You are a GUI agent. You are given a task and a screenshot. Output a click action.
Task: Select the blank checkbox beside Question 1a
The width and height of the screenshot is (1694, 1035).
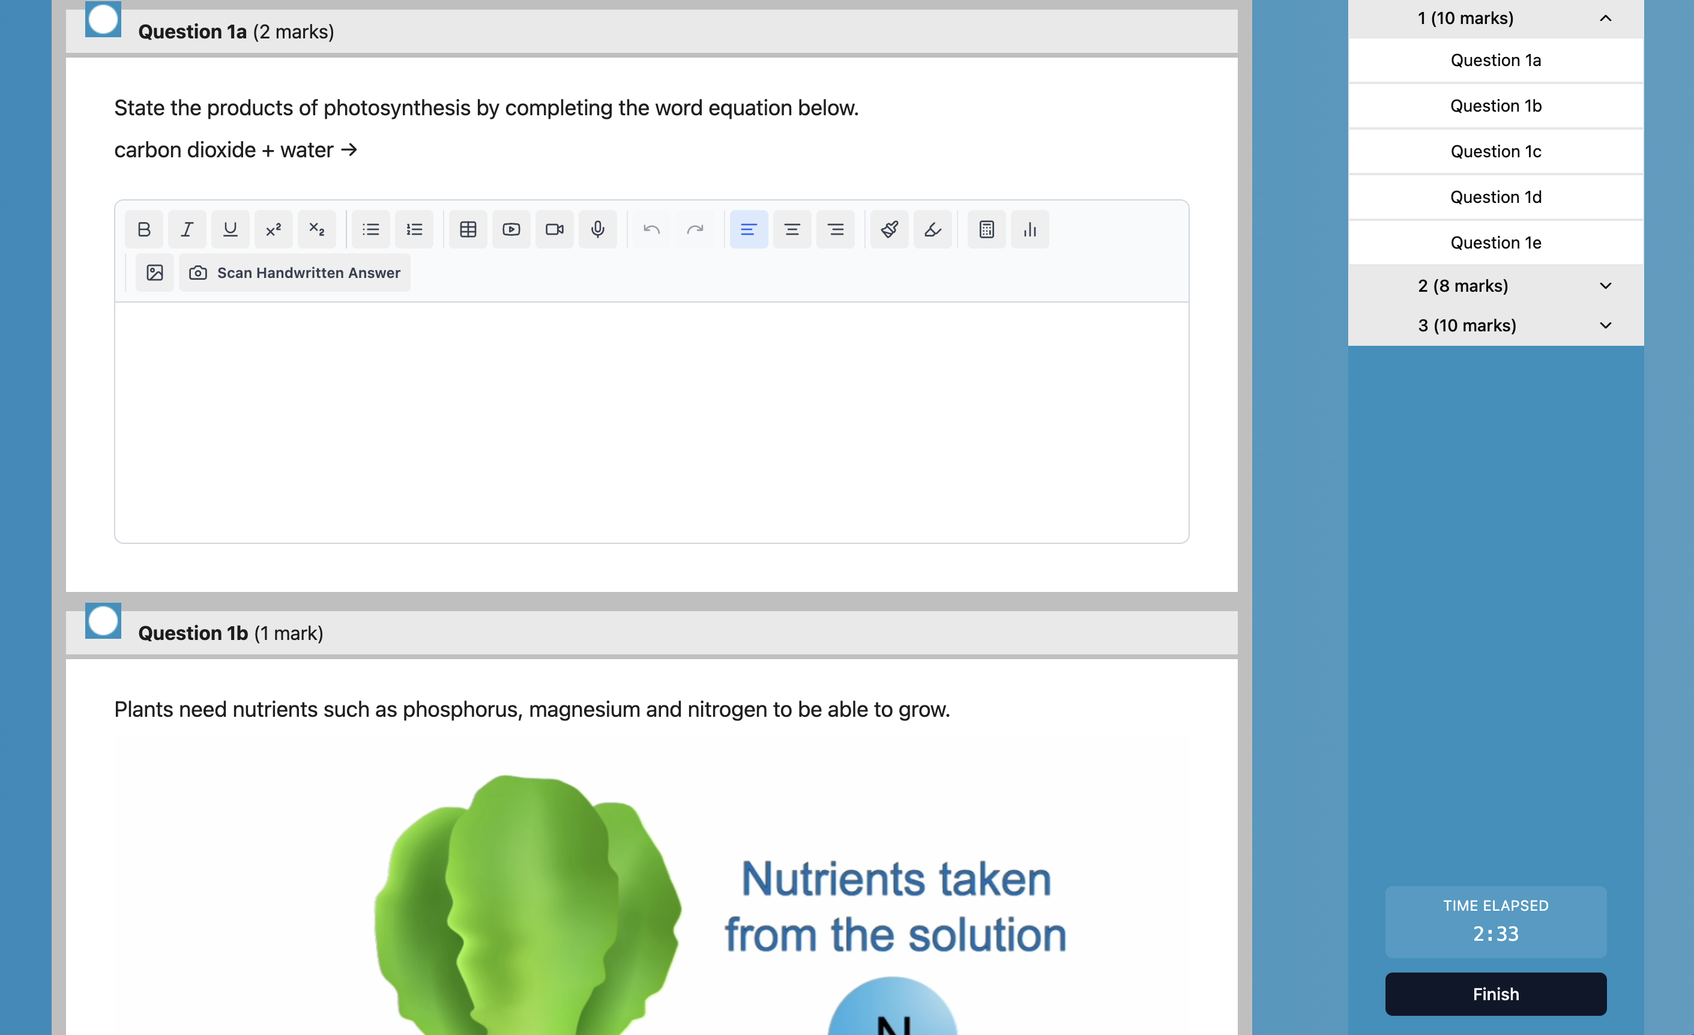[103, 19]
